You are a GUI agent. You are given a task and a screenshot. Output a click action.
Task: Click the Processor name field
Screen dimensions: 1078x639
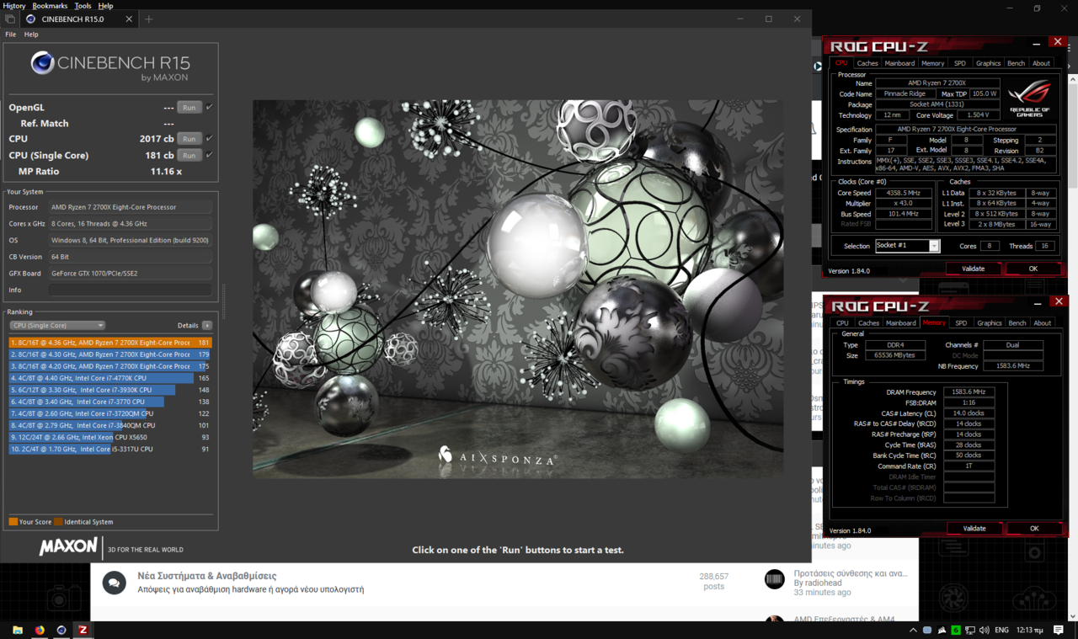(131, 207)
